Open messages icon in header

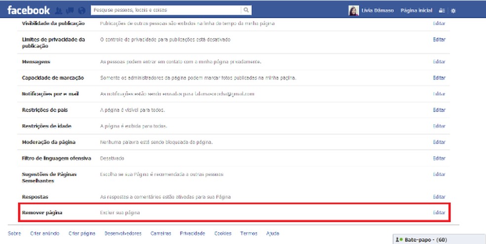70,10
